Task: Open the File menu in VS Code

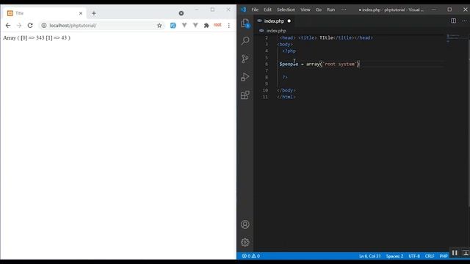Action: (x=255, y=10)
